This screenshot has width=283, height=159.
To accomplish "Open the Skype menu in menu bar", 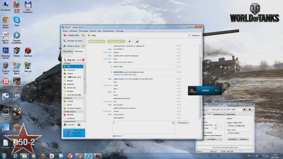I will pos(65,31).
